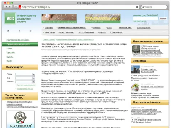Click the rolled-banknotes thumbnail under Экспертиза
The height and width of the screenshot is (128, 171).
click(x=135, y=87)
